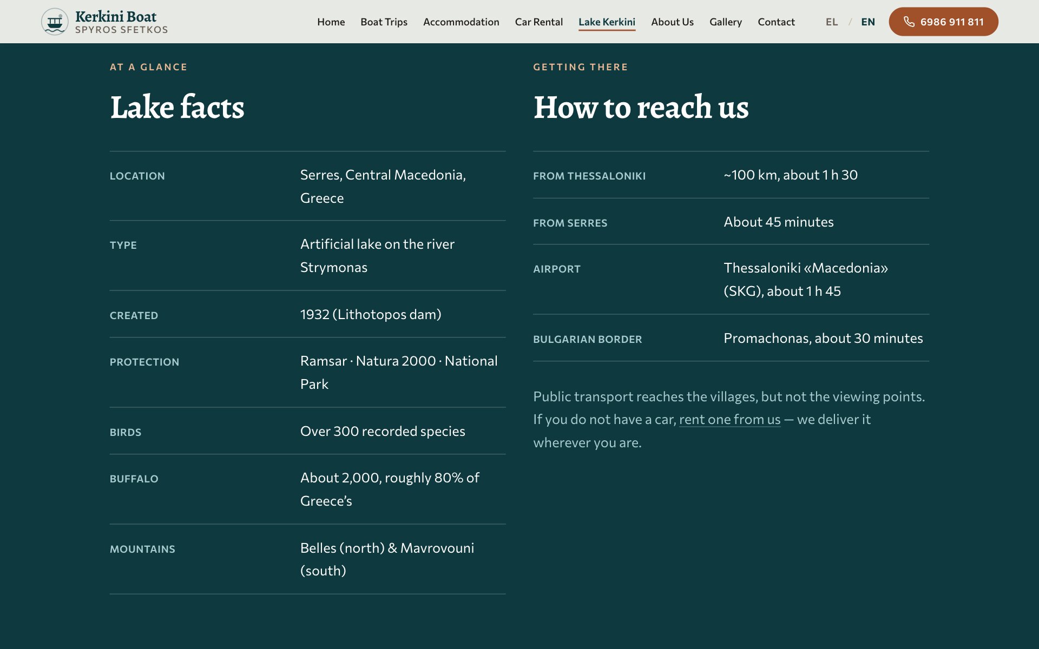1039x649 pixels.
Task: Click the Lake Kerkini nav item
Action: click(607, 22)
